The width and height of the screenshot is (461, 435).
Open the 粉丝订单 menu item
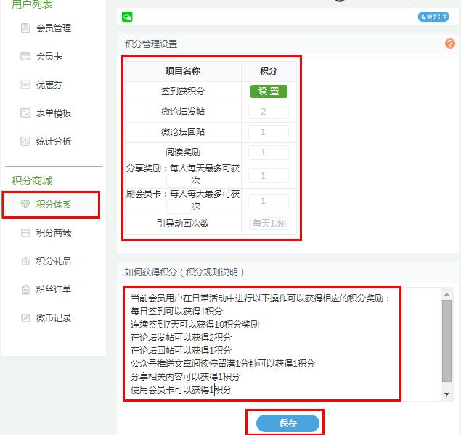54,290
